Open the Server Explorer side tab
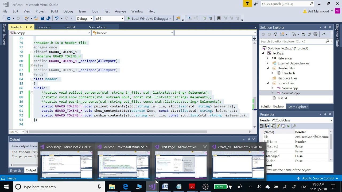 tap(4, 34)
